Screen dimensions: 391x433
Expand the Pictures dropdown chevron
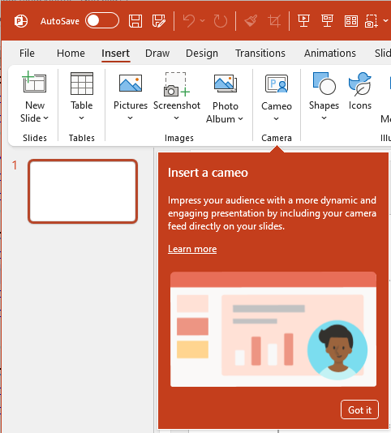130,118
